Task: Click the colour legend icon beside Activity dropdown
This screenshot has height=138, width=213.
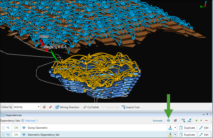Action: pyautogui.click(x=44, y=107)
